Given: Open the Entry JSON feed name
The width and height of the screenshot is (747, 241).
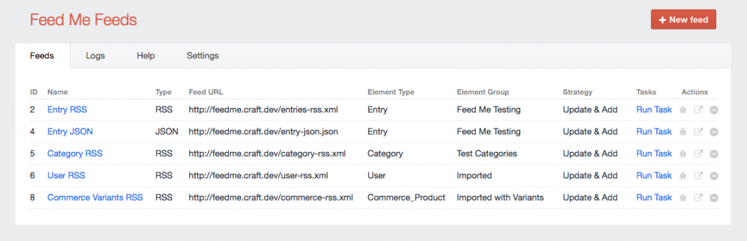Looking at the screenshot, I should coord(70,131).
